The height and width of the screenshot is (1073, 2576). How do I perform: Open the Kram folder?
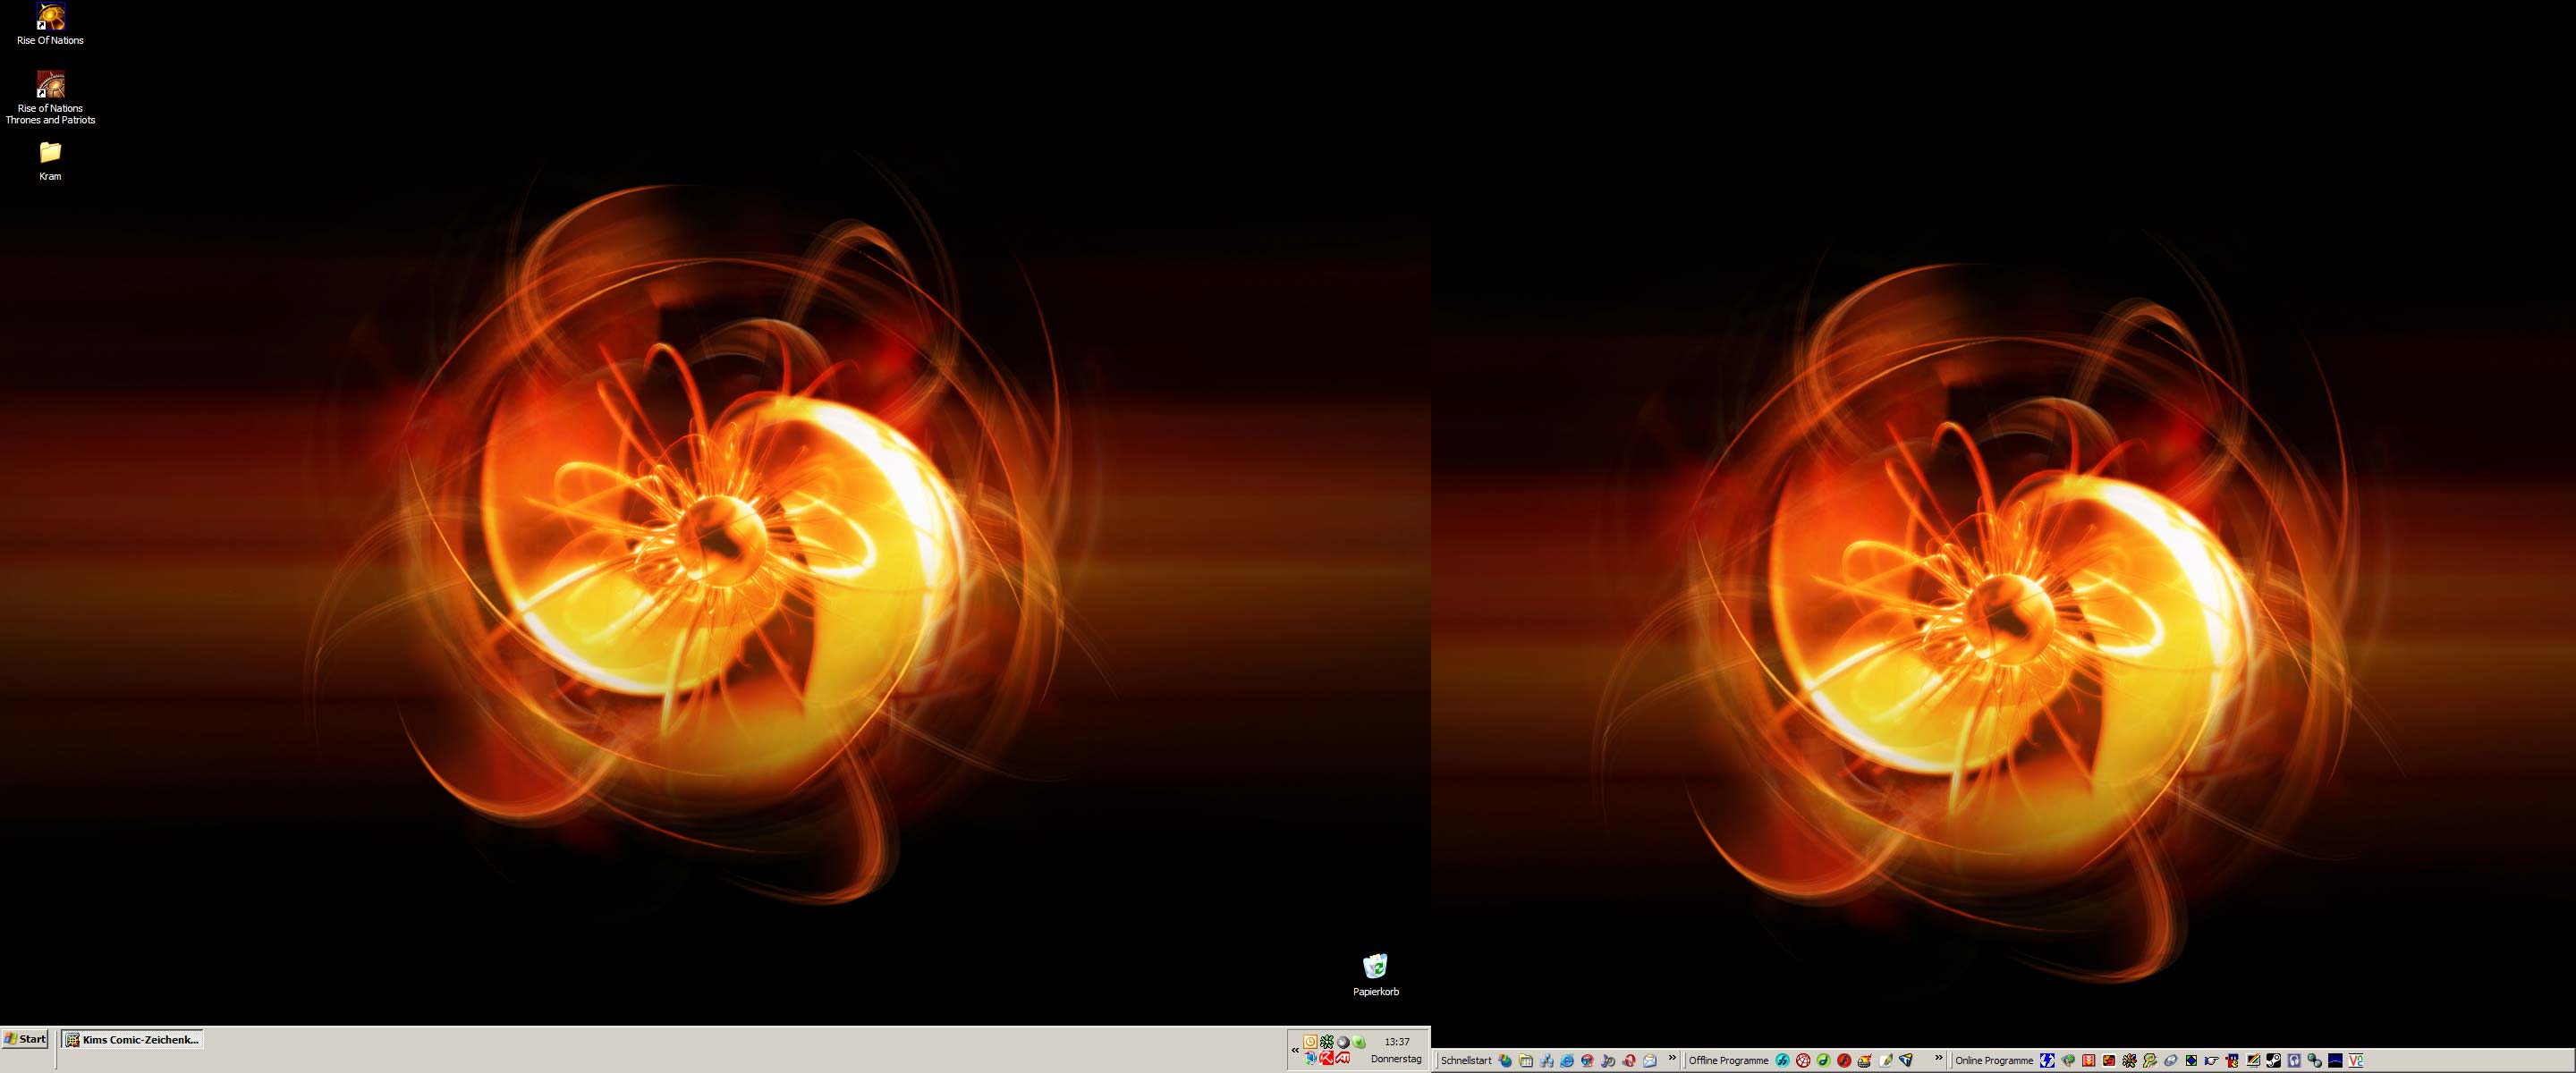50,152
